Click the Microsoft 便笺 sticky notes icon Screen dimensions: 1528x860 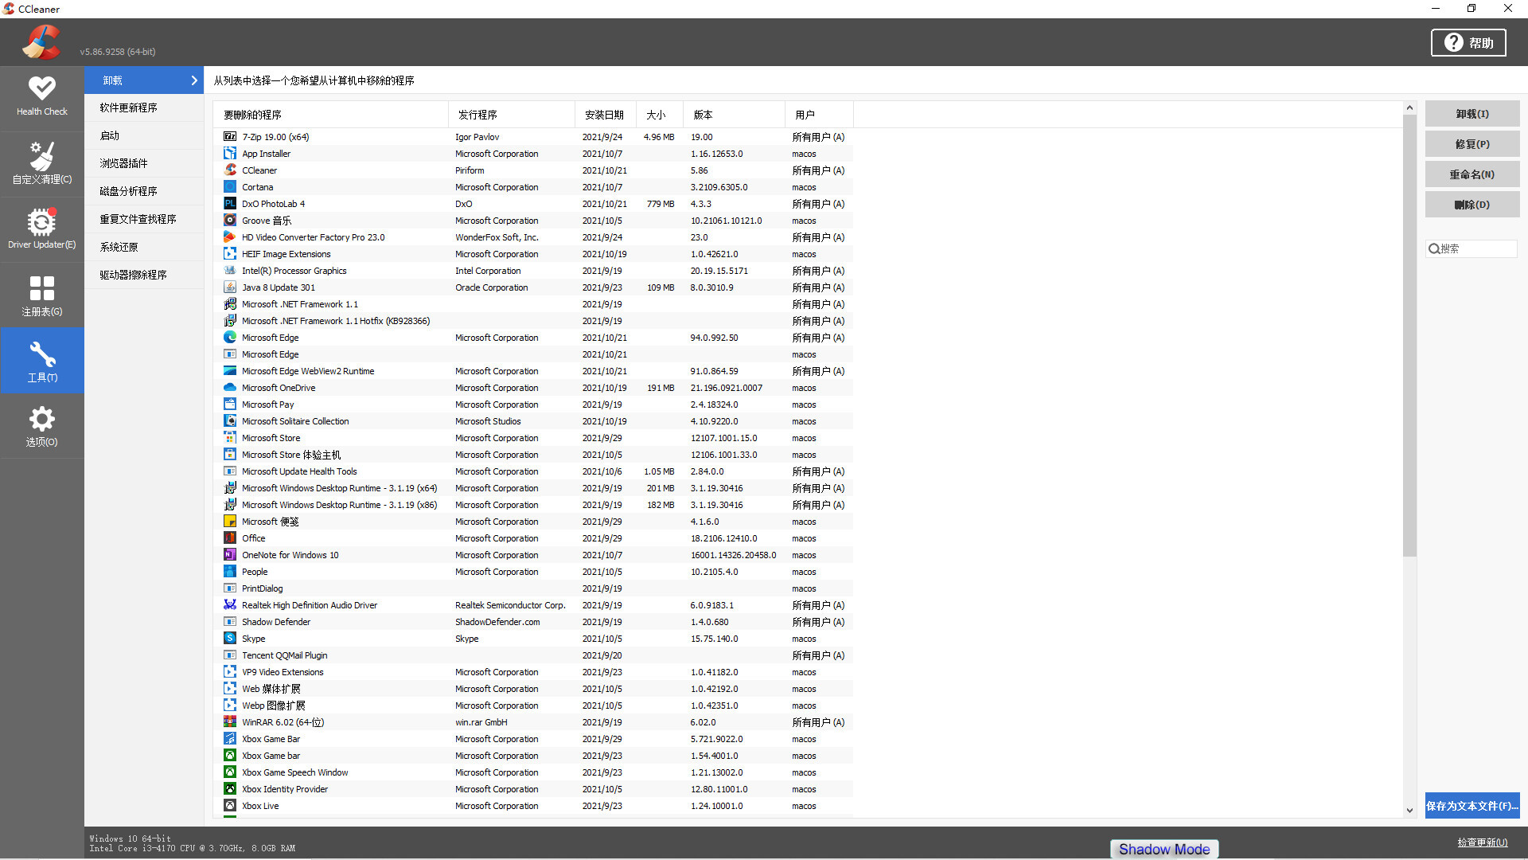230,522
